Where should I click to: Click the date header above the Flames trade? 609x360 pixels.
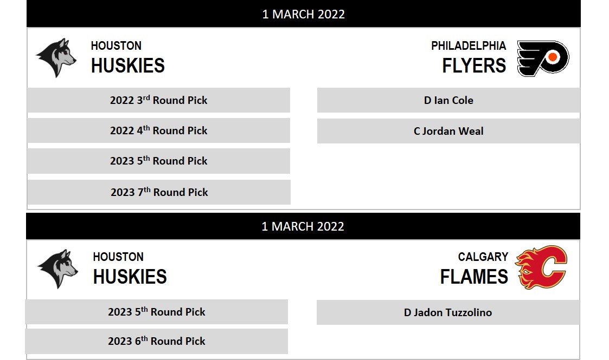click(x=303, y=226)
